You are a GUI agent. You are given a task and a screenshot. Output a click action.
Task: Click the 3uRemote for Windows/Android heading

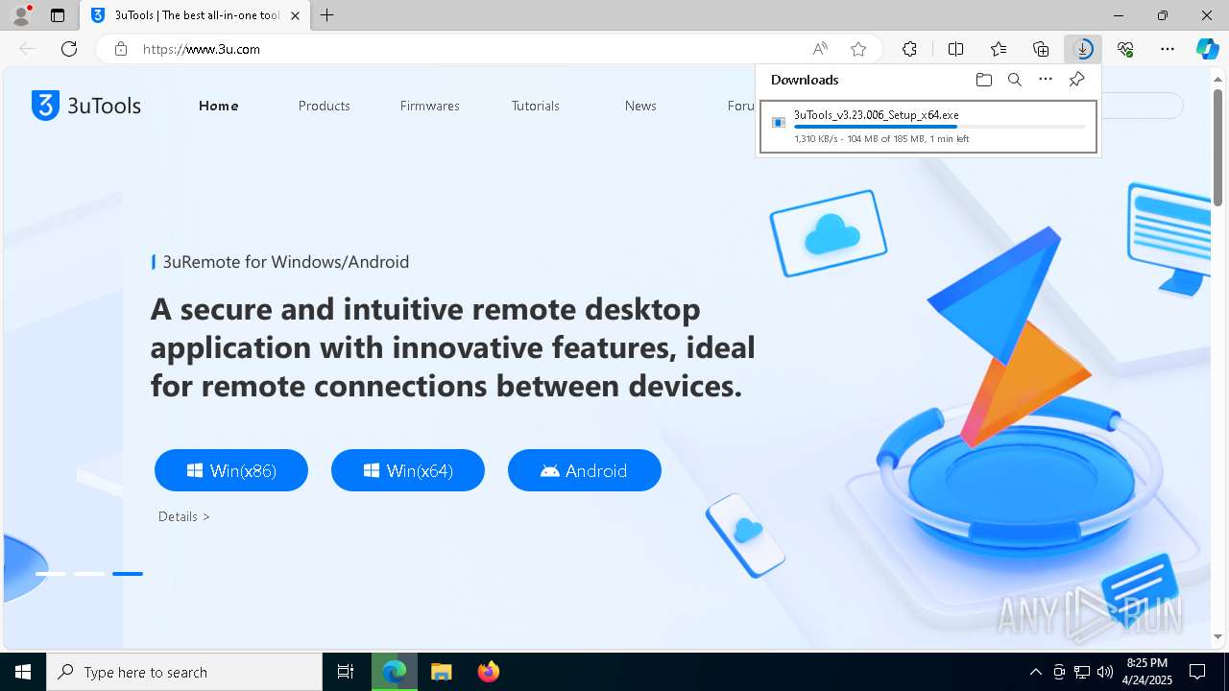[x=286, y=262]
